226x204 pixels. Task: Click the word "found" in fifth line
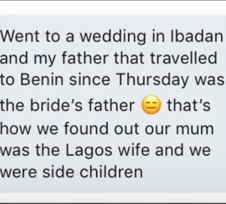pos(86,128)
